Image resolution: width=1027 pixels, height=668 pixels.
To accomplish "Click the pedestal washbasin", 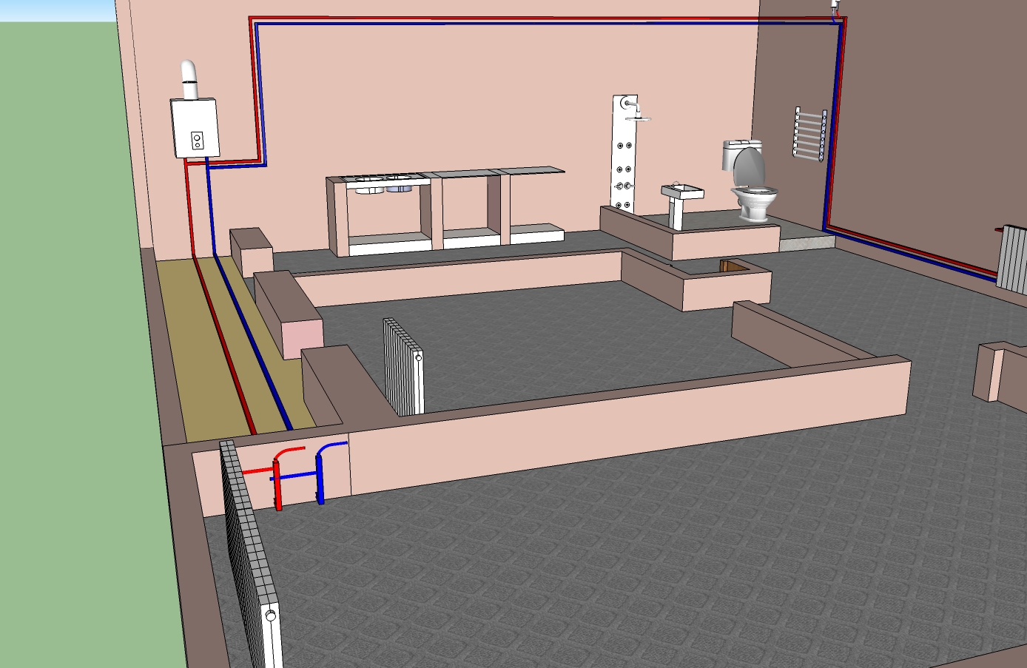I will pos(681,196).
